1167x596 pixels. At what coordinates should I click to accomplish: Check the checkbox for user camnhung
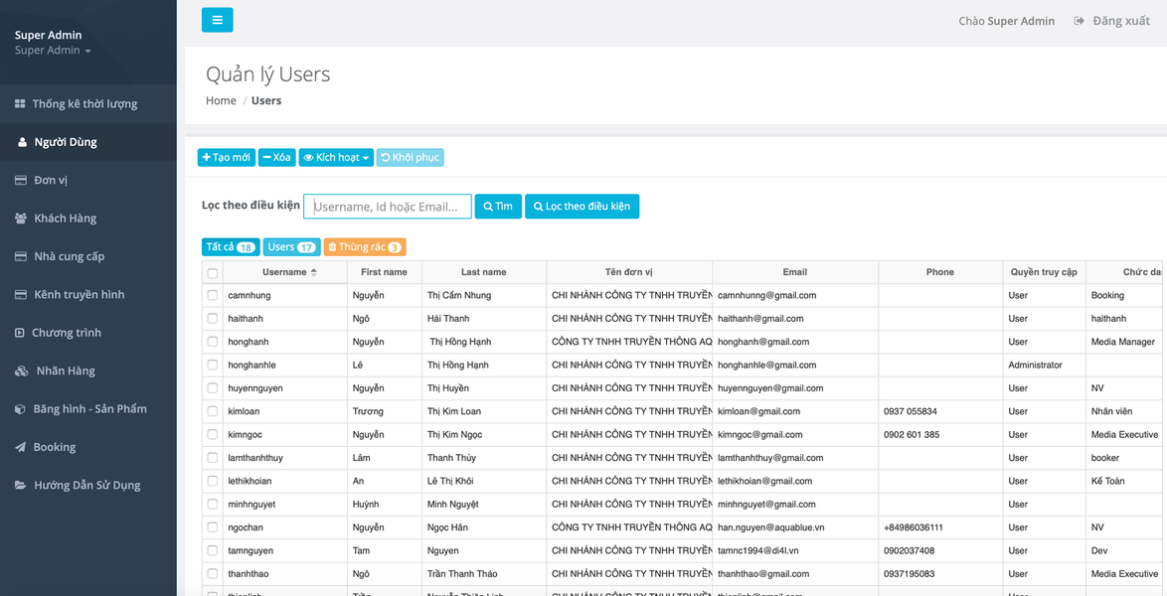(x=212, y=295)
